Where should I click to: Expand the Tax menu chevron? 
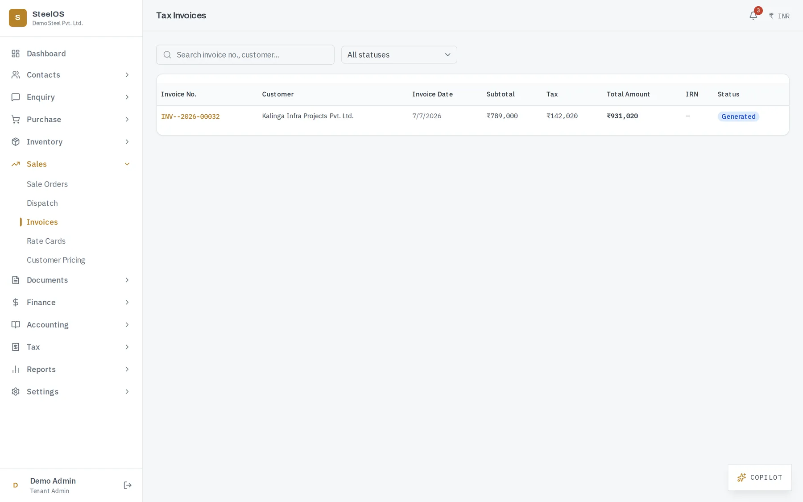click(127, 347)
